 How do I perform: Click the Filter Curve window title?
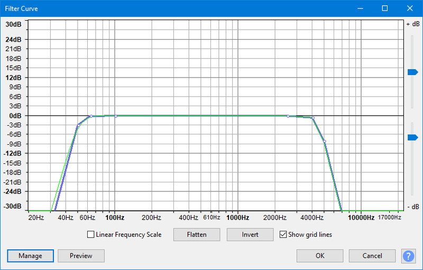pyautogui.click(x=21, y=8)
